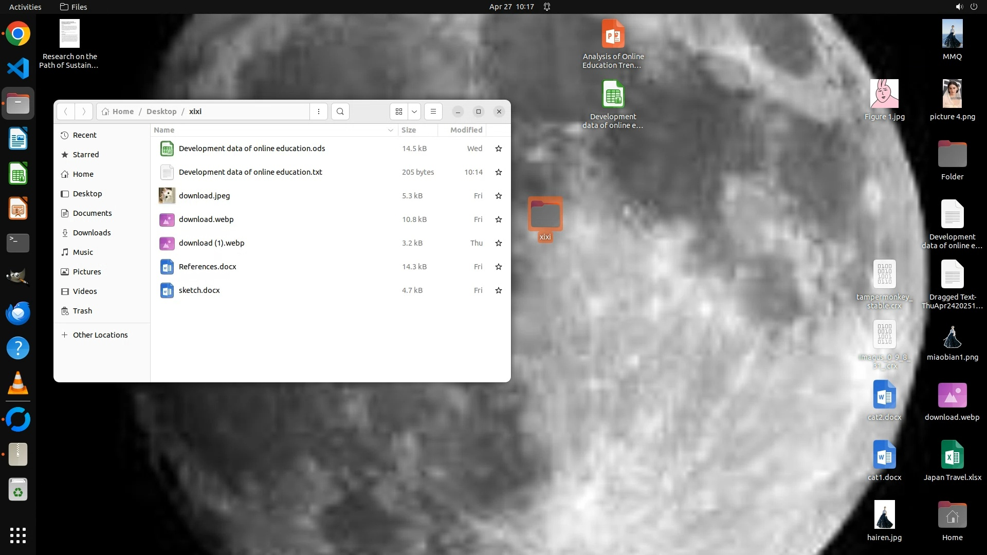Open the Show Applications grid

(18, 535)
